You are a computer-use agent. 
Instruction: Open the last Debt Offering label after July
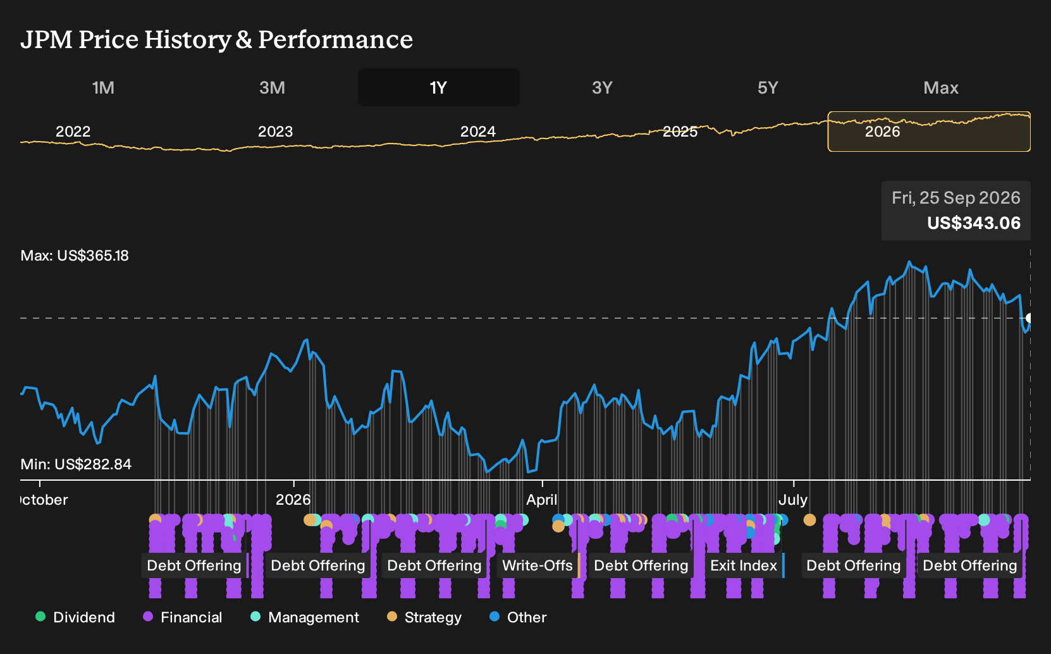(970, 565)
